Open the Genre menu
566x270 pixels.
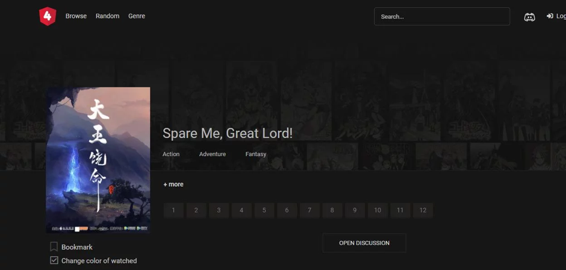[137, 16]
